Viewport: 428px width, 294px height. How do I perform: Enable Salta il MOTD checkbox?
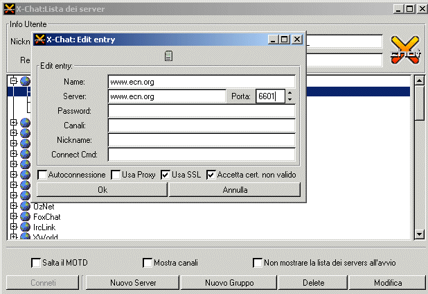pyautogui.click(x=36, y=263)
